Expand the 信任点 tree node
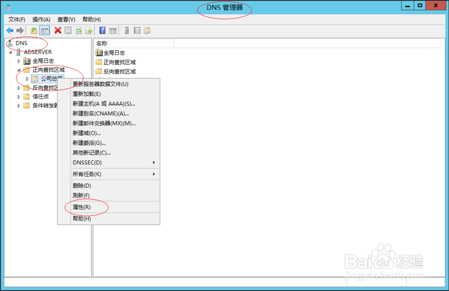449x291 pixels. (18, 96)
